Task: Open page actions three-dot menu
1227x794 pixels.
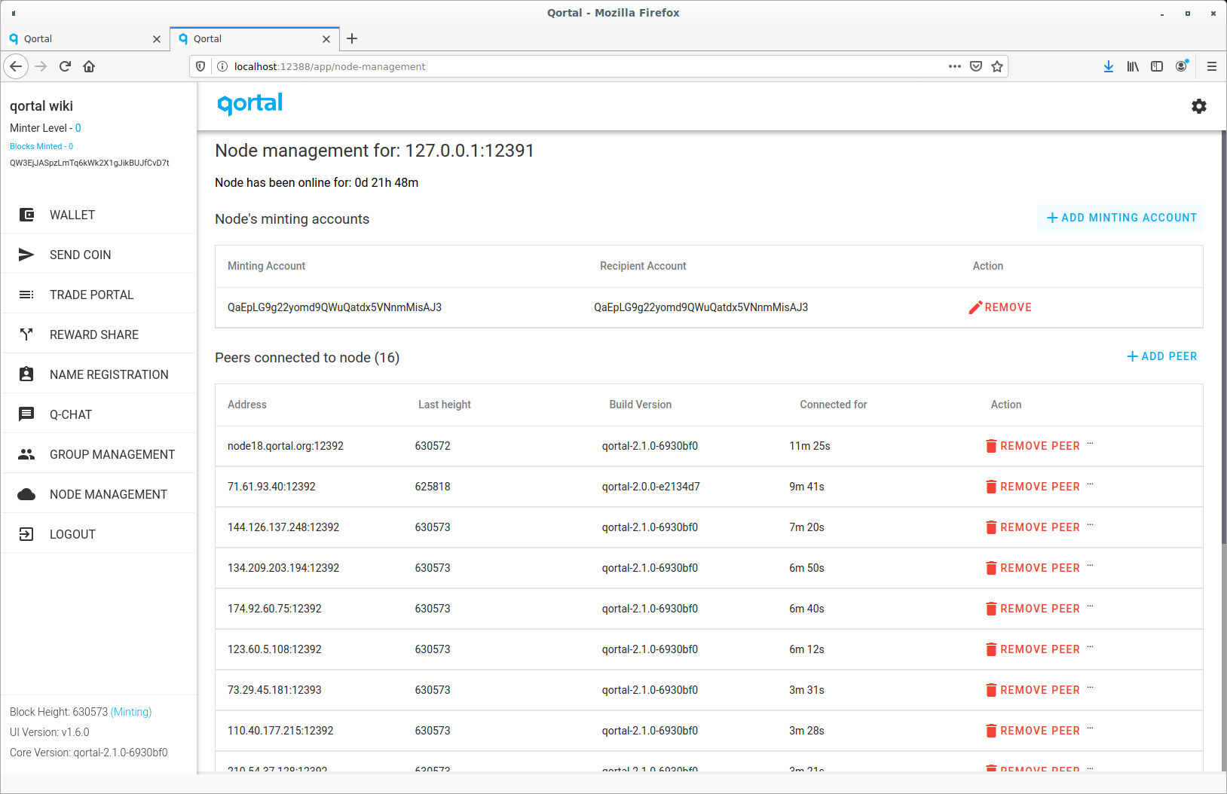Action: pos(955,66)
